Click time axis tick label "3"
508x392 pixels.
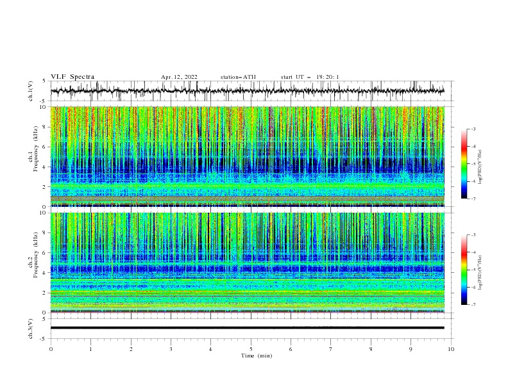point(171,349)
